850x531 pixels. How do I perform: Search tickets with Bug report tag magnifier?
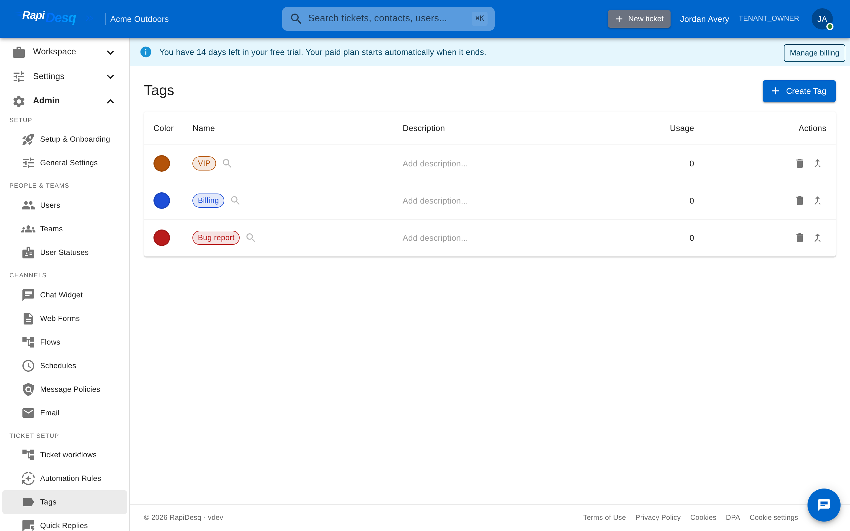(251, 238)
